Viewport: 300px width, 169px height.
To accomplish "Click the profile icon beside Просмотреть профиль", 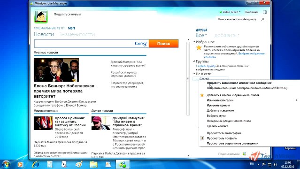I will [x=202, y=138].
